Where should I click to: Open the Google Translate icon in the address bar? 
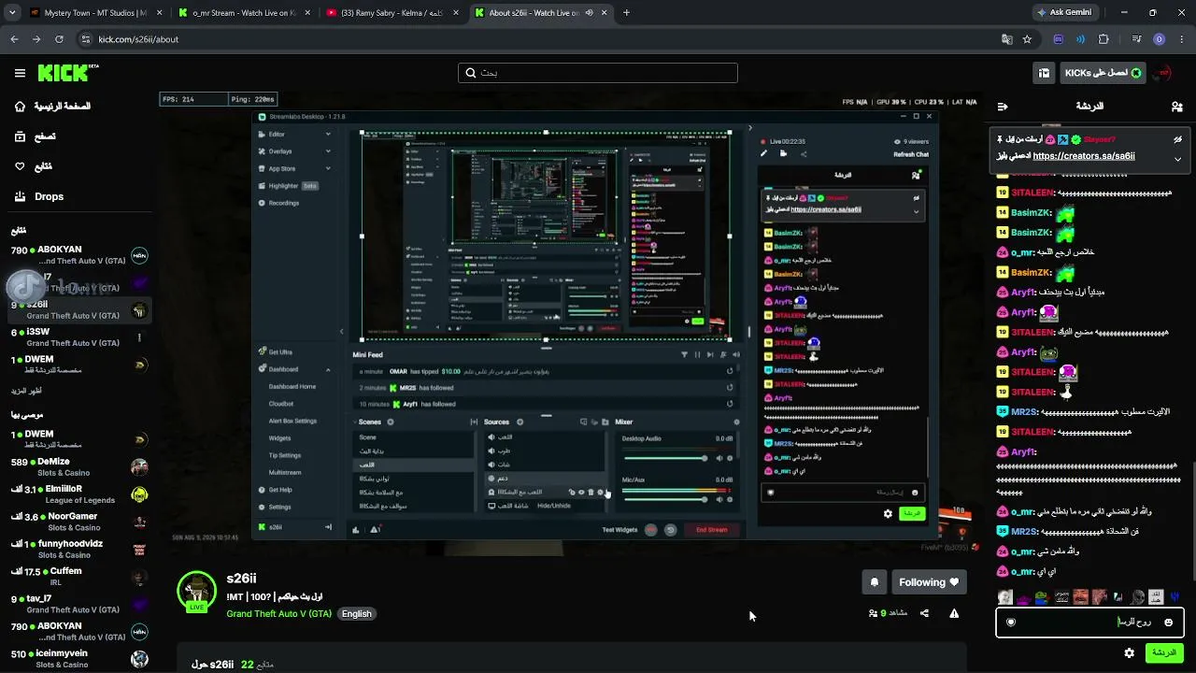1006,39
